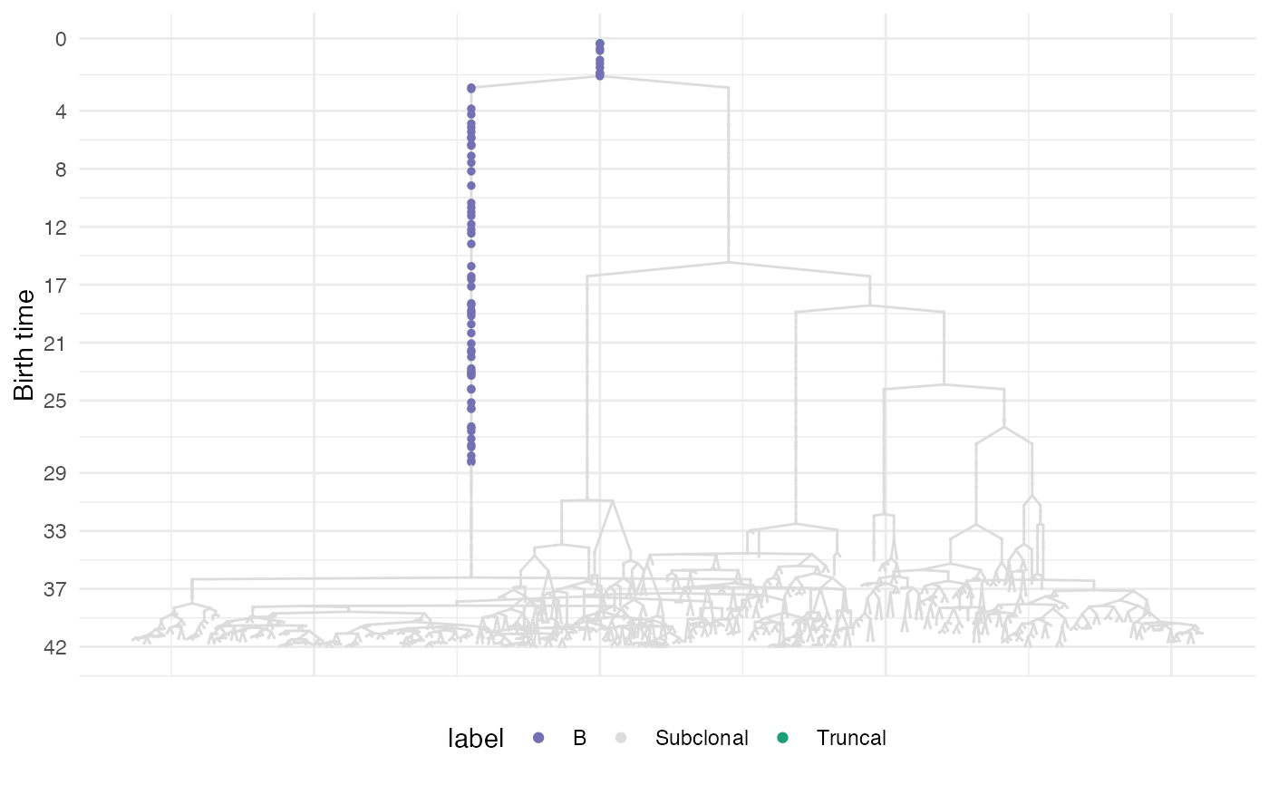Click the green Truncal legend dot
This screenshot has height=785, width=1269.
[x=783, y=738]
